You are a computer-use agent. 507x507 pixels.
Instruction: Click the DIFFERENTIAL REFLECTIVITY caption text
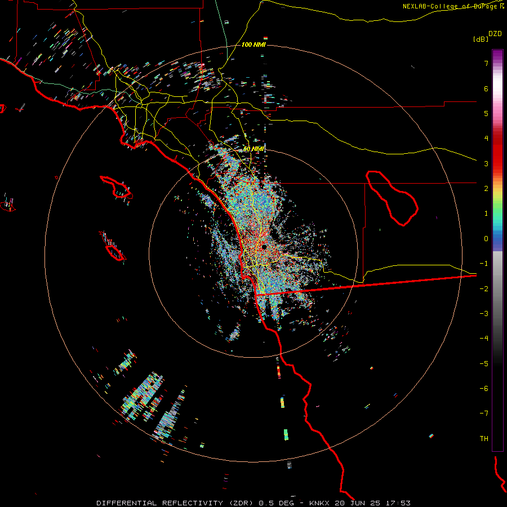tap(160, 503)
